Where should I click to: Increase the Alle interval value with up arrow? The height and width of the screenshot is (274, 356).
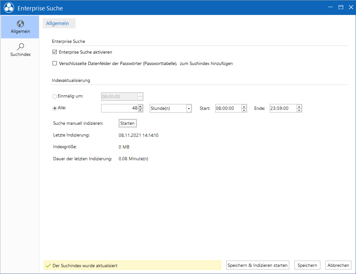click(x=140, y=107)
